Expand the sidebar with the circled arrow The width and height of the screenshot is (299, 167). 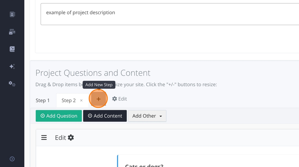pyautogui.click(x=12, y=159)
